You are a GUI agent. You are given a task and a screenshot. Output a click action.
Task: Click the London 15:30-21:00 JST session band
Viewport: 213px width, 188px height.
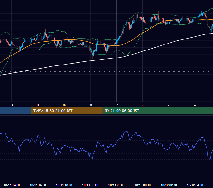(x=66, y=111)
